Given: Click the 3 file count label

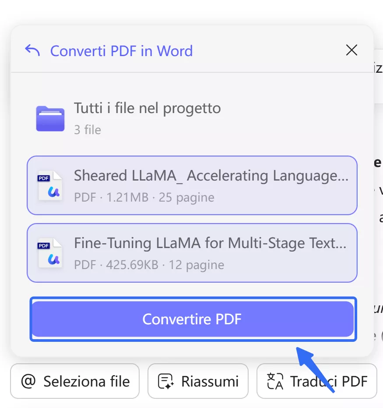Looking at the screenshot, I should 88,130.
